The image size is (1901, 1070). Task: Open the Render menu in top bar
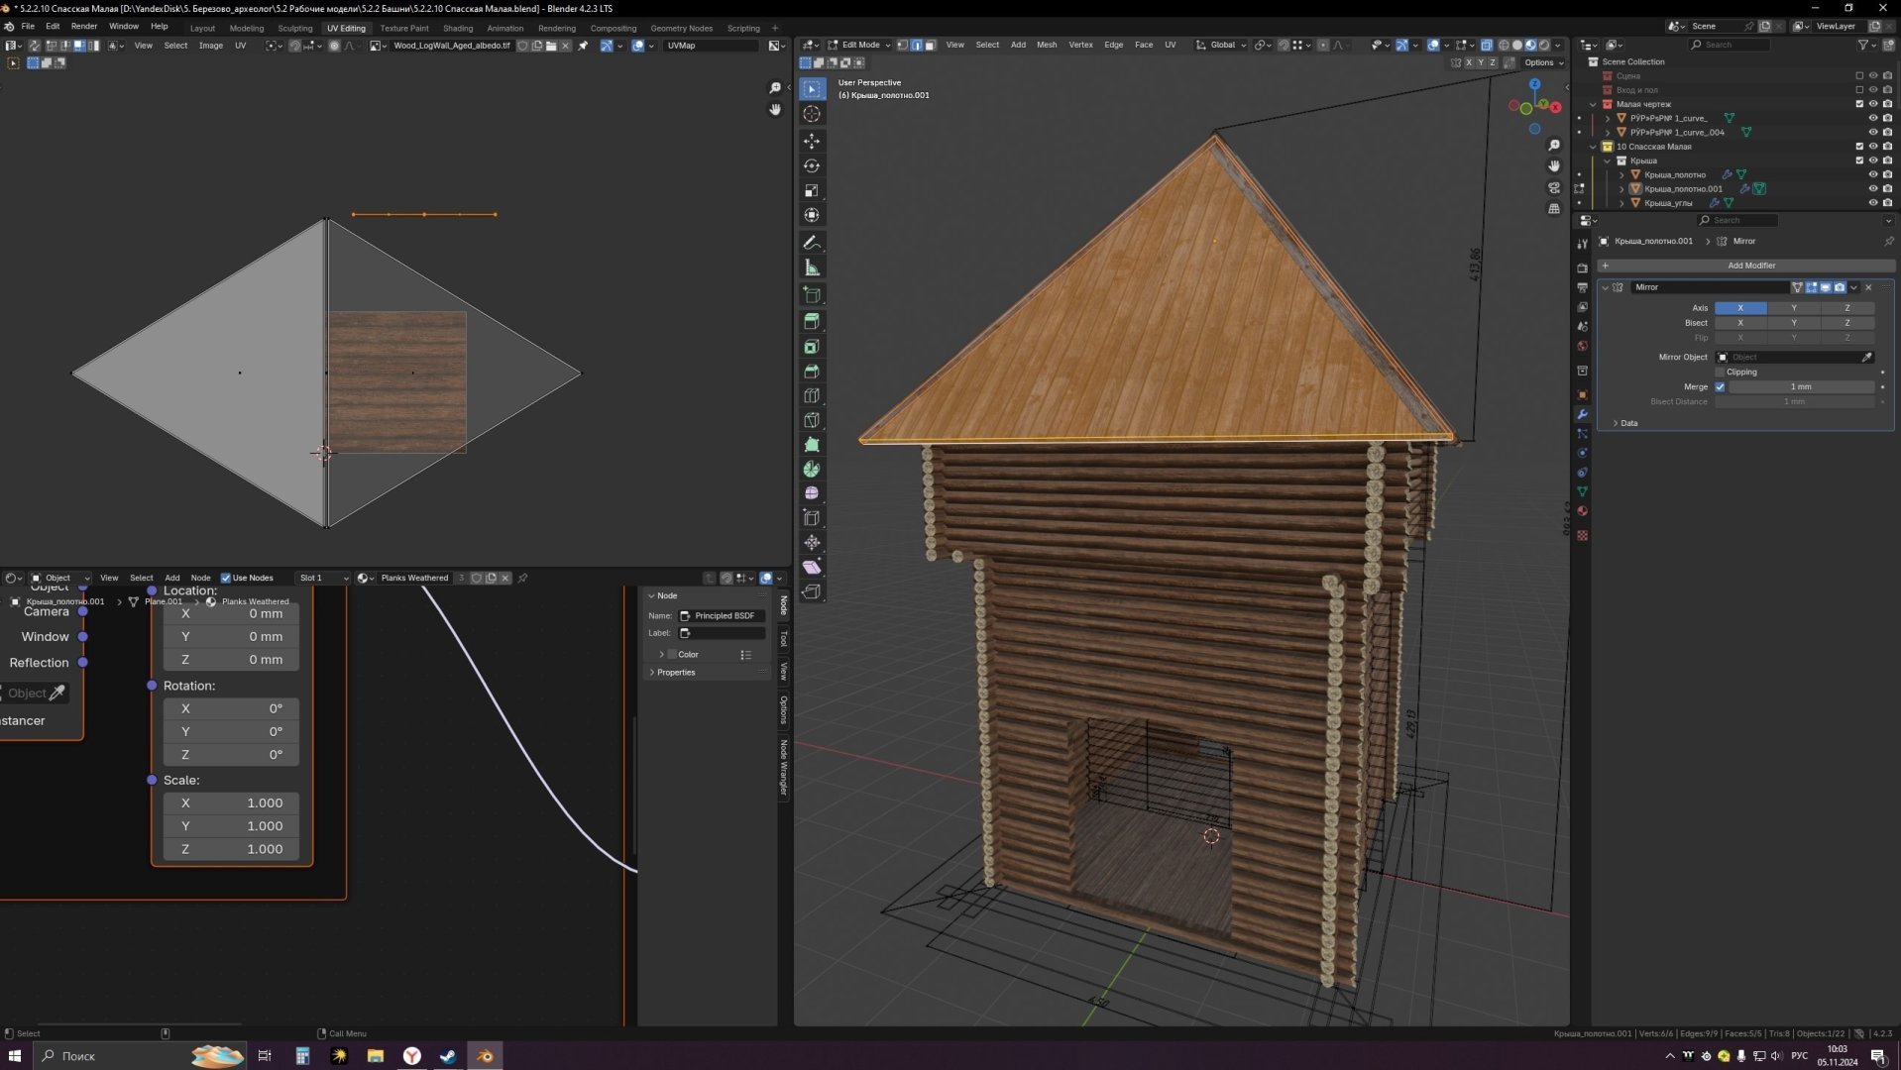click(83, 27)
